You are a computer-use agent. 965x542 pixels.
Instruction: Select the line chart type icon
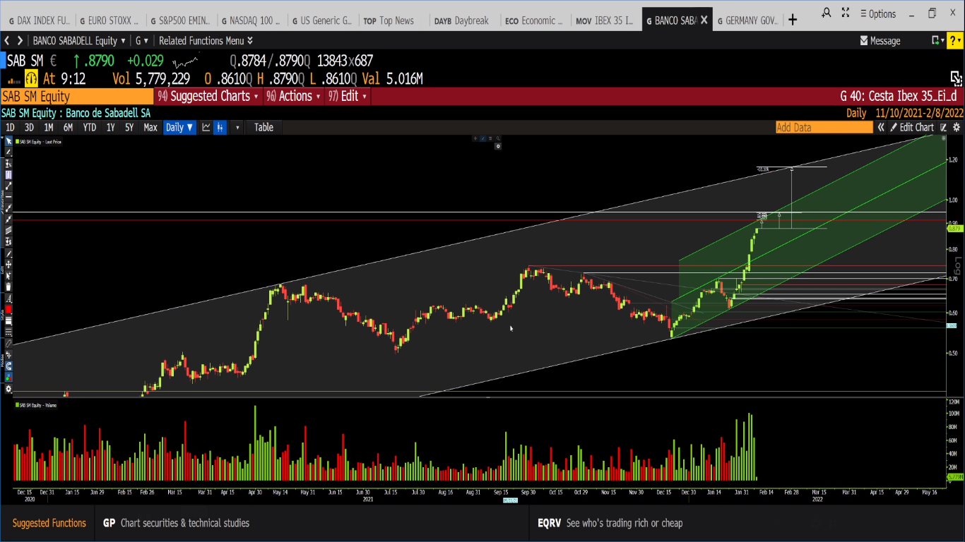(x=206, y=128)
